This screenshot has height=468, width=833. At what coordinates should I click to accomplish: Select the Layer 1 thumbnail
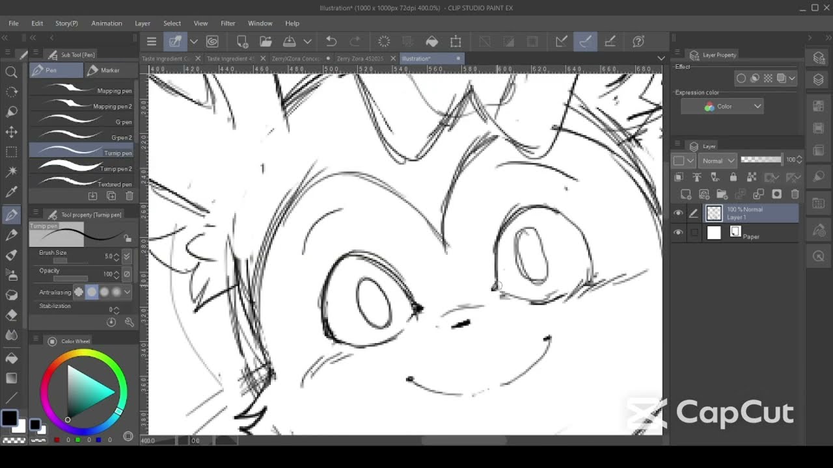pos(714,213)
